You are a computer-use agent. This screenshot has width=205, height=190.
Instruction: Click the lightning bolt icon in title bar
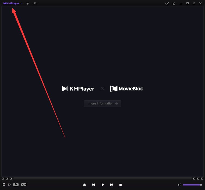pyautogui.click(x=27, y=4)
